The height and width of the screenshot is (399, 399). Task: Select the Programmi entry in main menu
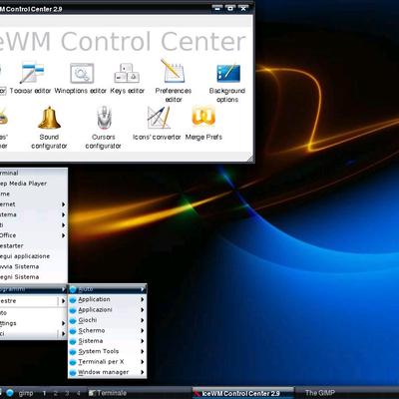(33, 289)
